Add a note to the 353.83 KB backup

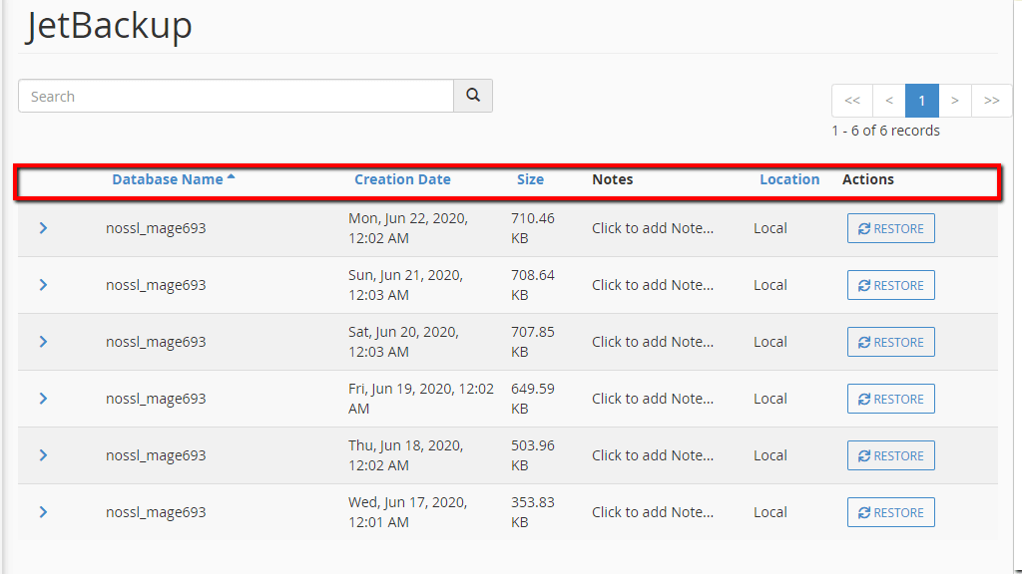[x=653, y=512]
